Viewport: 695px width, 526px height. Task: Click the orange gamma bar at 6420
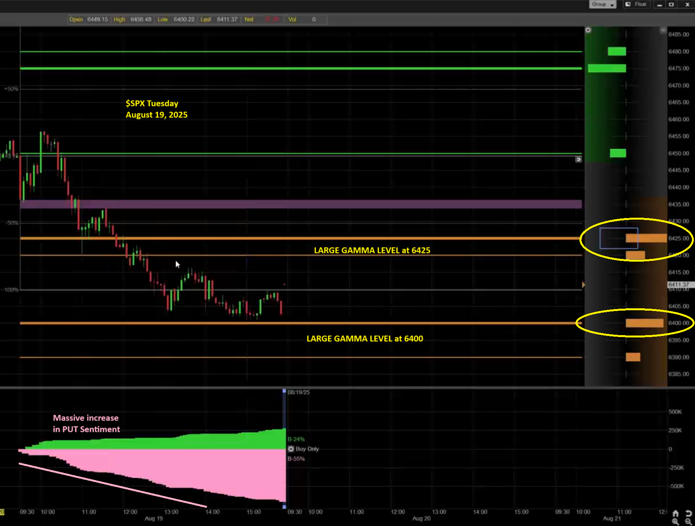tap(635, 255)
